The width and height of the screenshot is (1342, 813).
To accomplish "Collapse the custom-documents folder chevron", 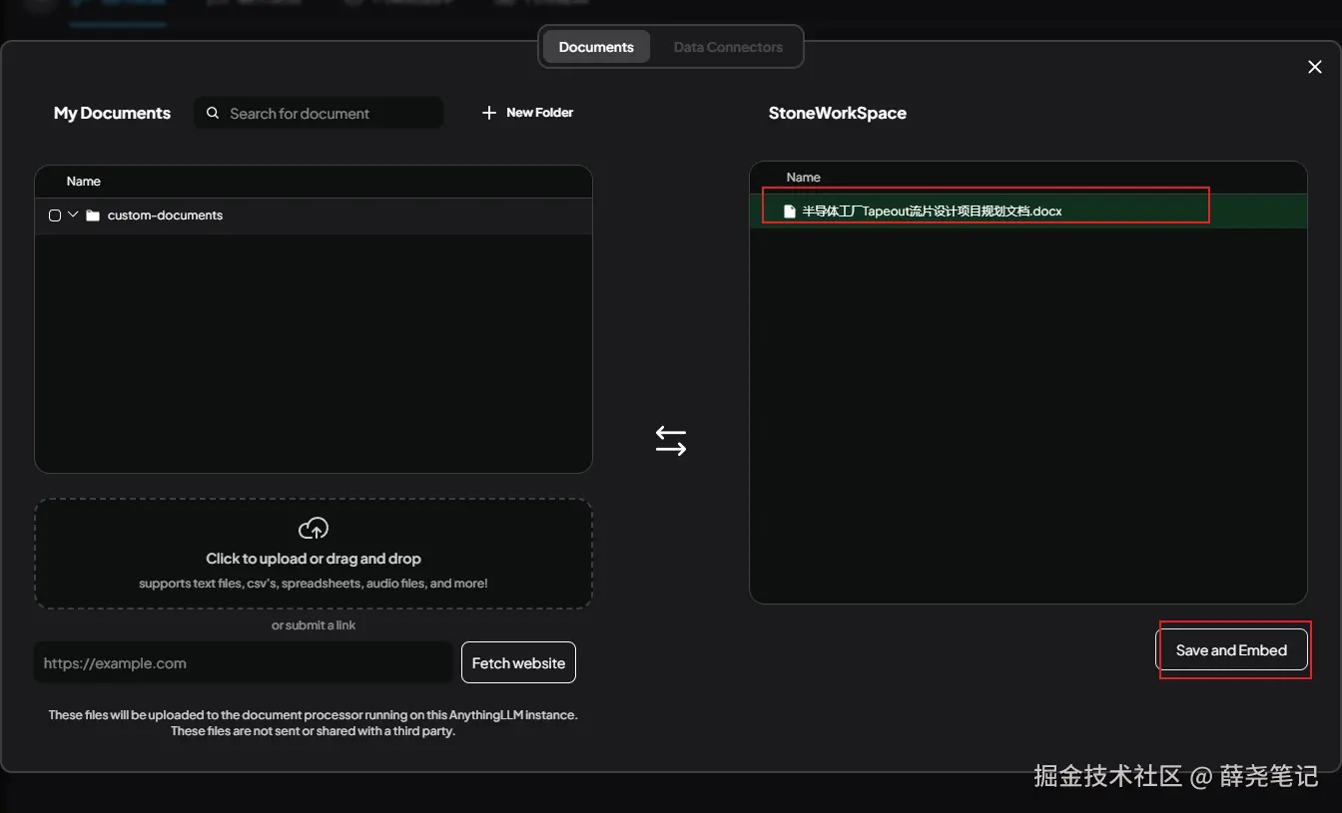I will (x=73, y=214).
